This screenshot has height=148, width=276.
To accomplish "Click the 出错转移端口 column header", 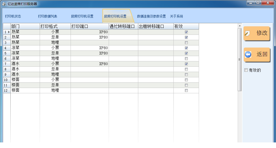I will pyautogui.click(x=156, y=26).
